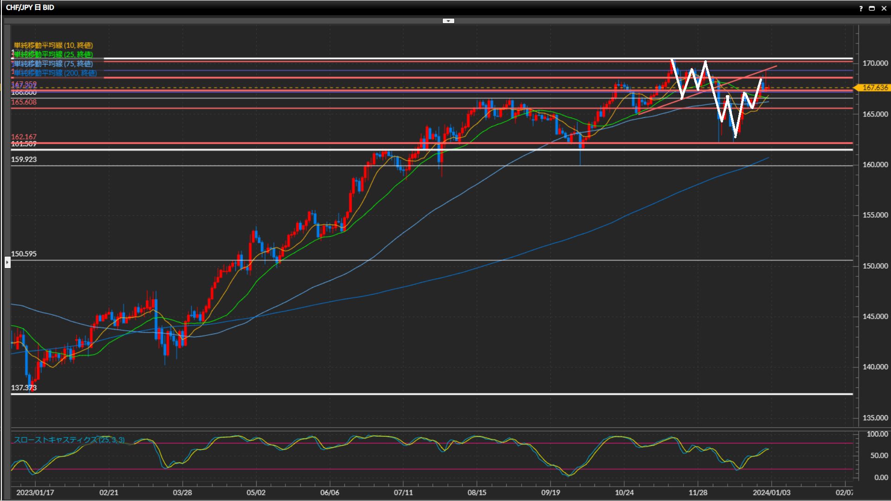The image size is (891, 501).
Task: Click the 155.000 level on price axis
Action: pyautogui.click(x=875, y=215)
